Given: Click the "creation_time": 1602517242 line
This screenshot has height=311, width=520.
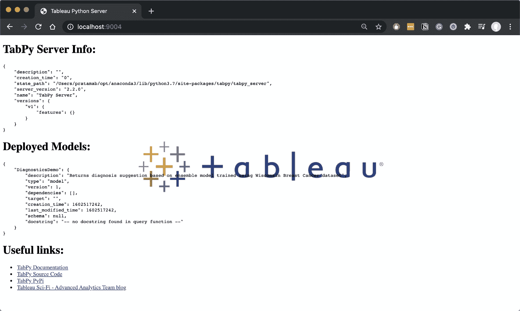Looking at the screenshot, I should pyautogui.click(x=64, y=204).
